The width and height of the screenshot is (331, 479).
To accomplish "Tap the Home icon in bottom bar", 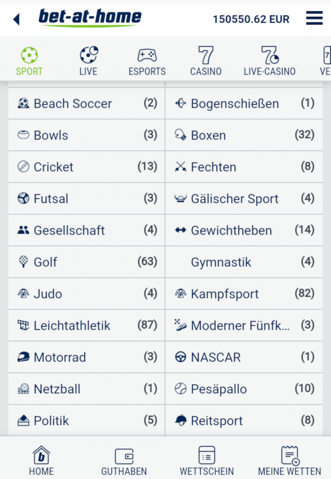I will [x=41, y=455].
